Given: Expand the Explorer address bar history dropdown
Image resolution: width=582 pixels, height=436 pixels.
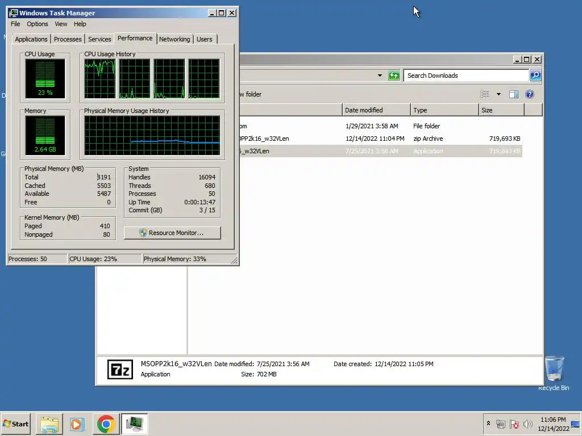Looking at the screenshot, I should [x=380, y=76].
